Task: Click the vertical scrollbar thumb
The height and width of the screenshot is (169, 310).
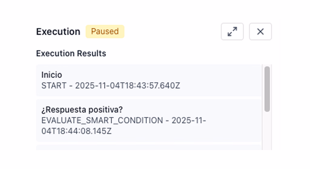Action: point(267,89)
